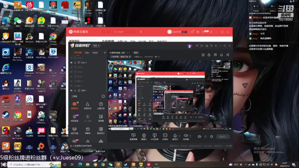The image size is (299, 168).
Task: Click the stream preview thumbnail
Action: click(170, 95)
